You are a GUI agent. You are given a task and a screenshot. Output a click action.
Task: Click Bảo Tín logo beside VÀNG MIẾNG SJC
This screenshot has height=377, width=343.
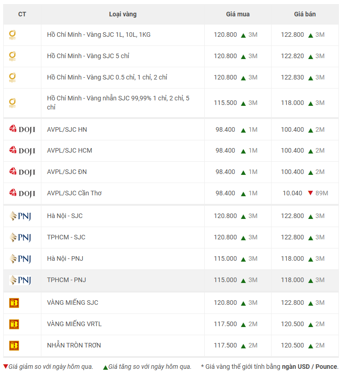(x=14, y=303)
